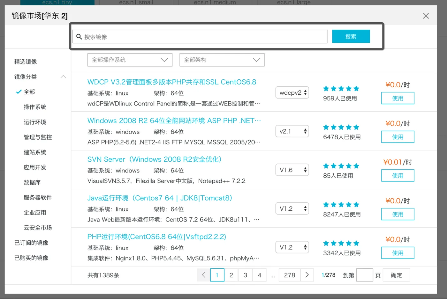447x299 pixels.
Task: Click the 确定 page jump button
Action: (396, 275)
